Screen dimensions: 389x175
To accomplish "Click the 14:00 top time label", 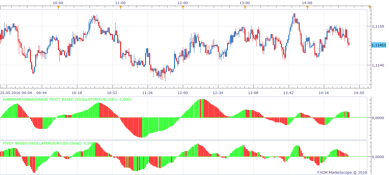I will coord(307,3).
